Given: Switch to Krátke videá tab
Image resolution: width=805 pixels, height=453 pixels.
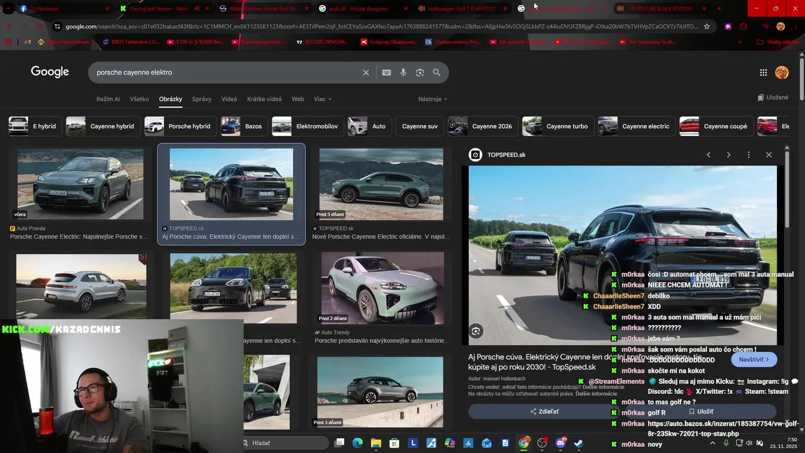Looking at the screenshot, I should coord(264,99).
